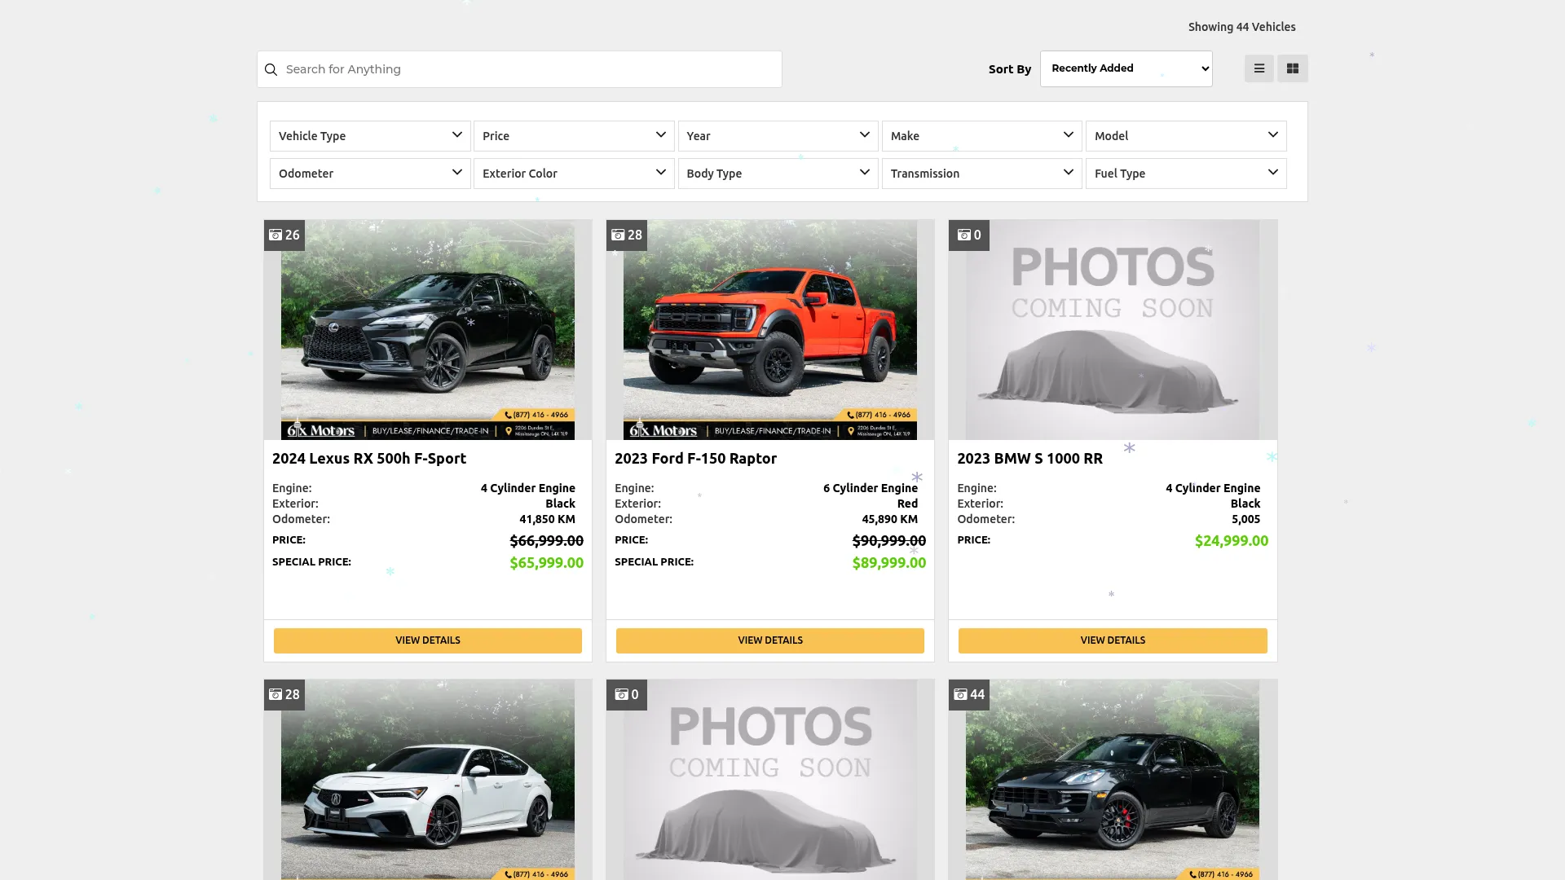Click the 45,890 KM odometer value
The width and height of the screenshot is (1565, 880).
click(889, 519)
